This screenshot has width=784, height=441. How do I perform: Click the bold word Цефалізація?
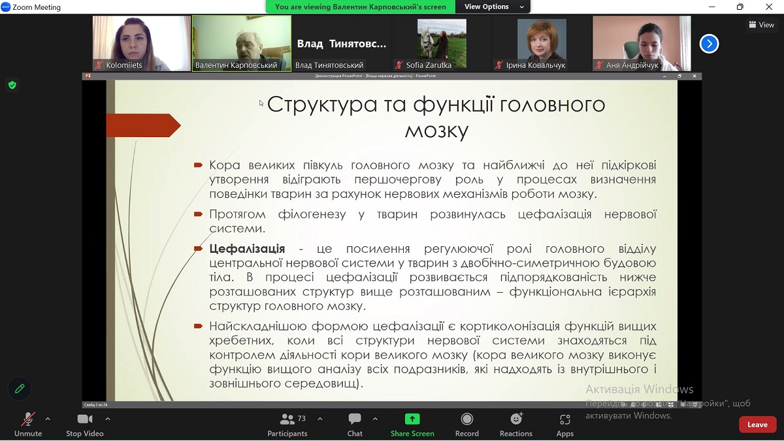pyautogui.click(x=247, y=249)
